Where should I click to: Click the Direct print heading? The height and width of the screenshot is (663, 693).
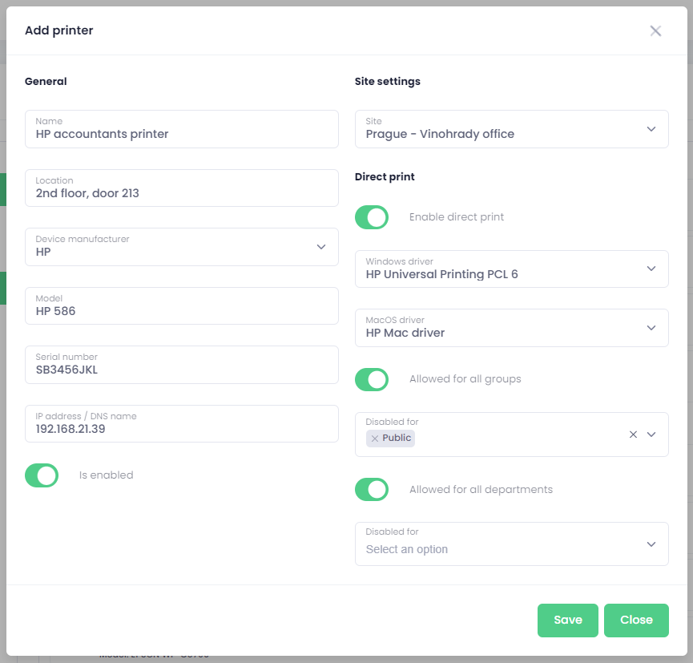coord(385,177)
